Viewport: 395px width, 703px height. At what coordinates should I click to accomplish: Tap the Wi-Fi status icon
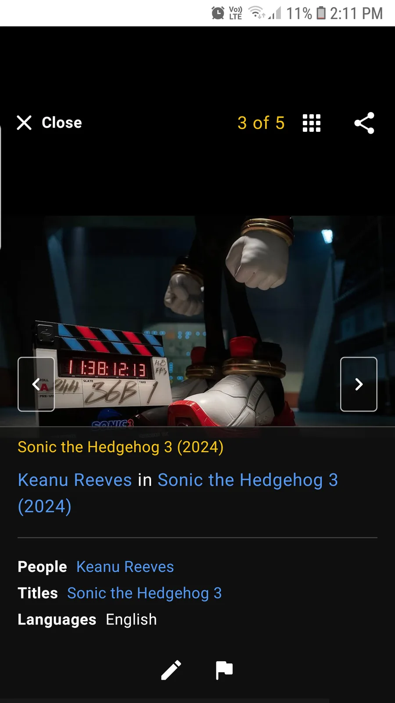tap(258, 13)
